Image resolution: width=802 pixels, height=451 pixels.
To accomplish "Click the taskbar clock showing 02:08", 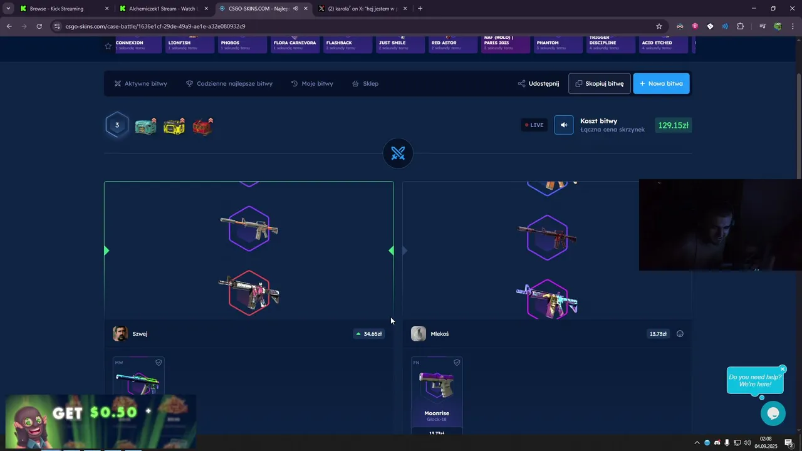I will pos(766,442).
